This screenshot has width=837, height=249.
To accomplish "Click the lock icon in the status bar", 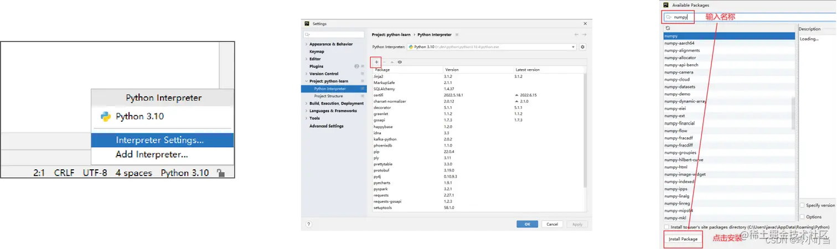I will (220, 173).
